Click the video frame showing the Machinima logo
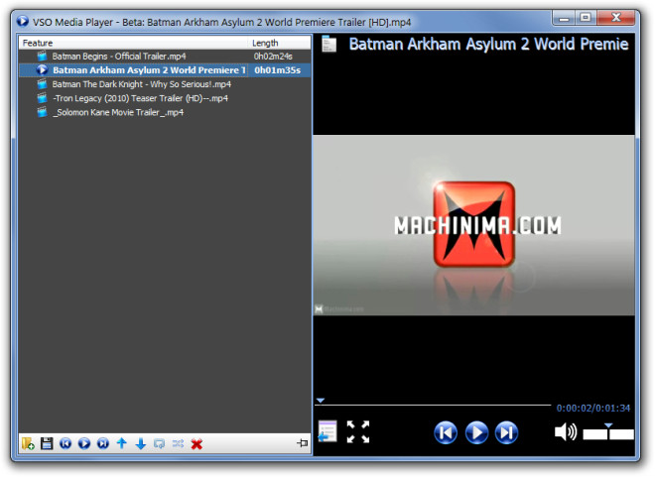The width and height of the screenshot is (655, 477). click(x=473, y=225)
